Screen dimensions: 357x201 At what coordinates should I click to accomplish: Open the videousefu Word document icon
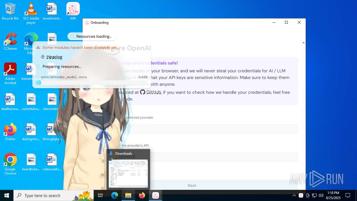(x=52, y=162)
